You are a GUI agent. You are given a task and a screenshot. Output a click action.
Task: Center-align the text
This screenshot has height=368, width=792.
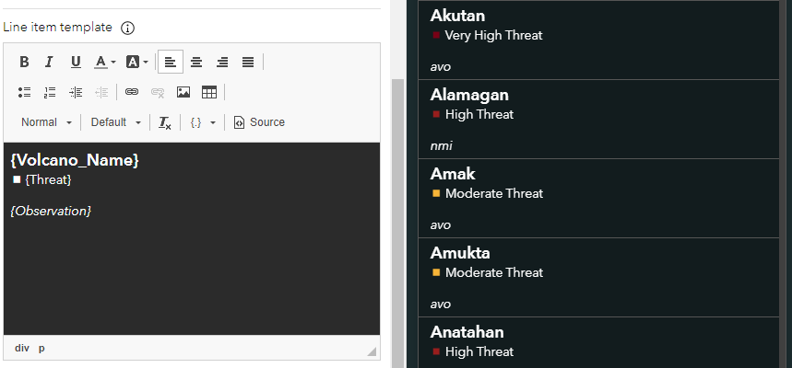click(196, 62)
